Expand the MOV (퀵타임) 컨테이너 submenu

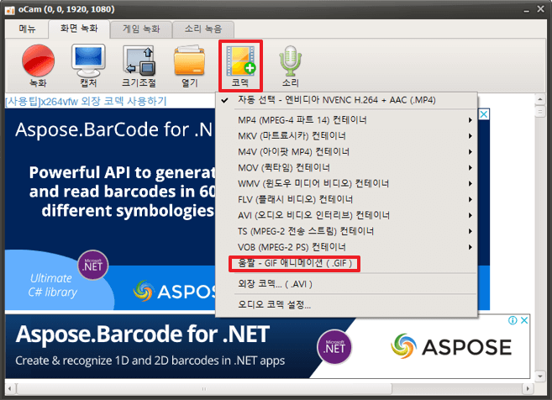coord(346,167)
